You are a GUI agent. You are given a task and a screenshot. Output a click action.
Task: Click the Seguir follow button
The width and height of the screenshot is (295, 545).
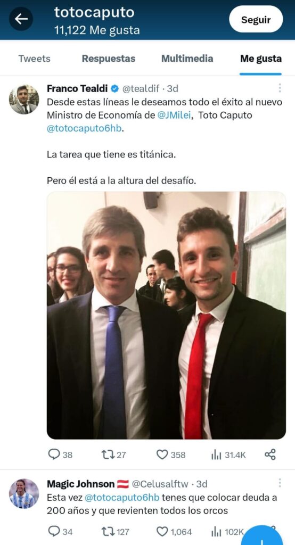256,20
